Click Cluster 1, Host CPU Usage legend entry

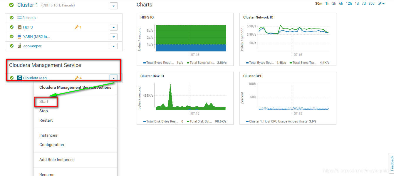point(277,121)
